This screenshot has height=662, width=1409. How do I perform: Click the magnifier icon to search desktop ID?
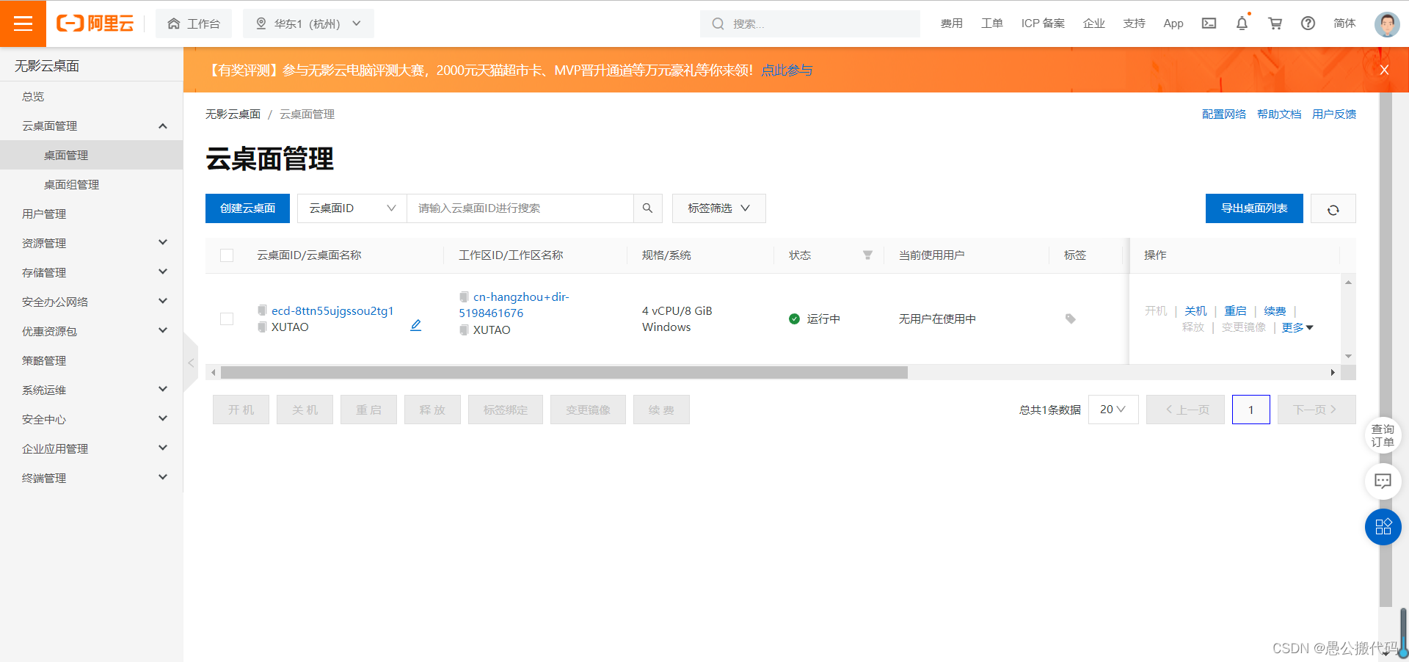point(647,208)
